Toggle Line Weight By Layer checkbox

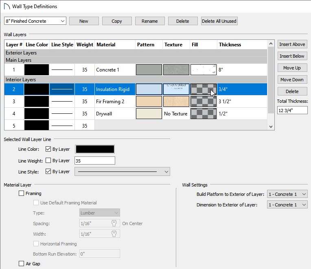pos(48,161)
